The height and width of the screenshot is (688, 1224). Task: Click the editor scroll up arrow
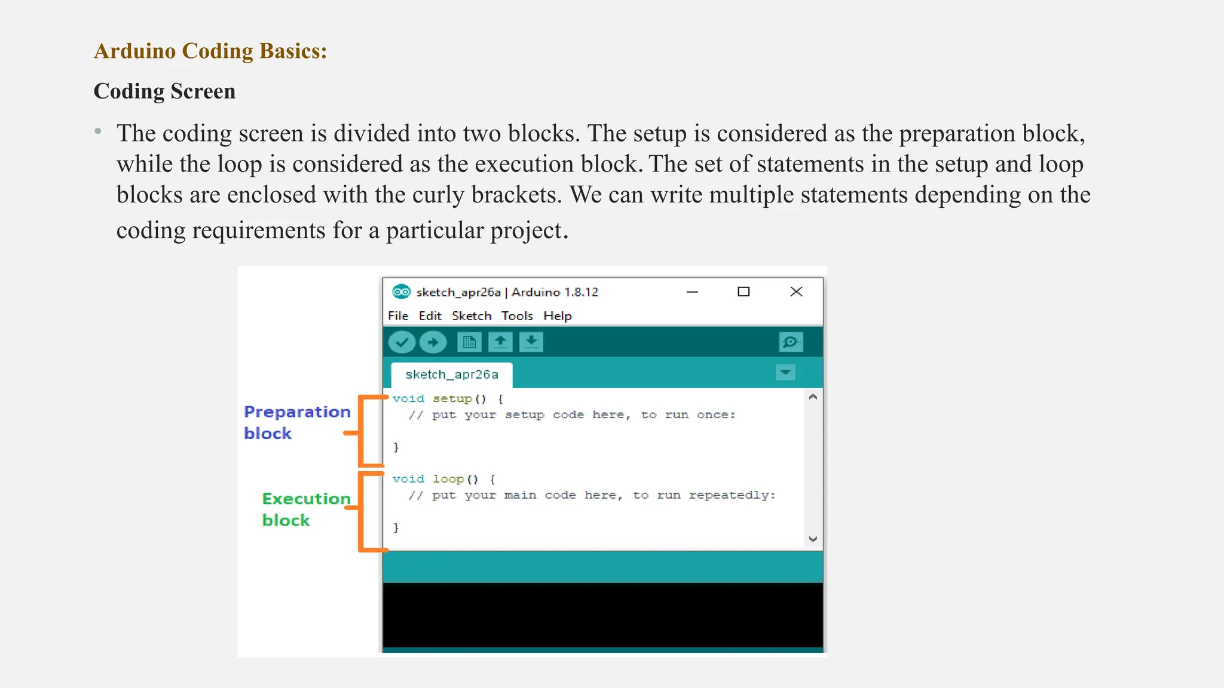[x=813, y=397]
